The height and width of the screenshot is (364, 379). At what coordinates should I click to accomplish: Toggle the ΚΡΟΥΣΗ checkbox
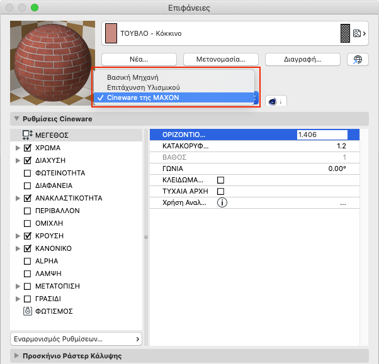pyautogui.click(x=28, y=236)
